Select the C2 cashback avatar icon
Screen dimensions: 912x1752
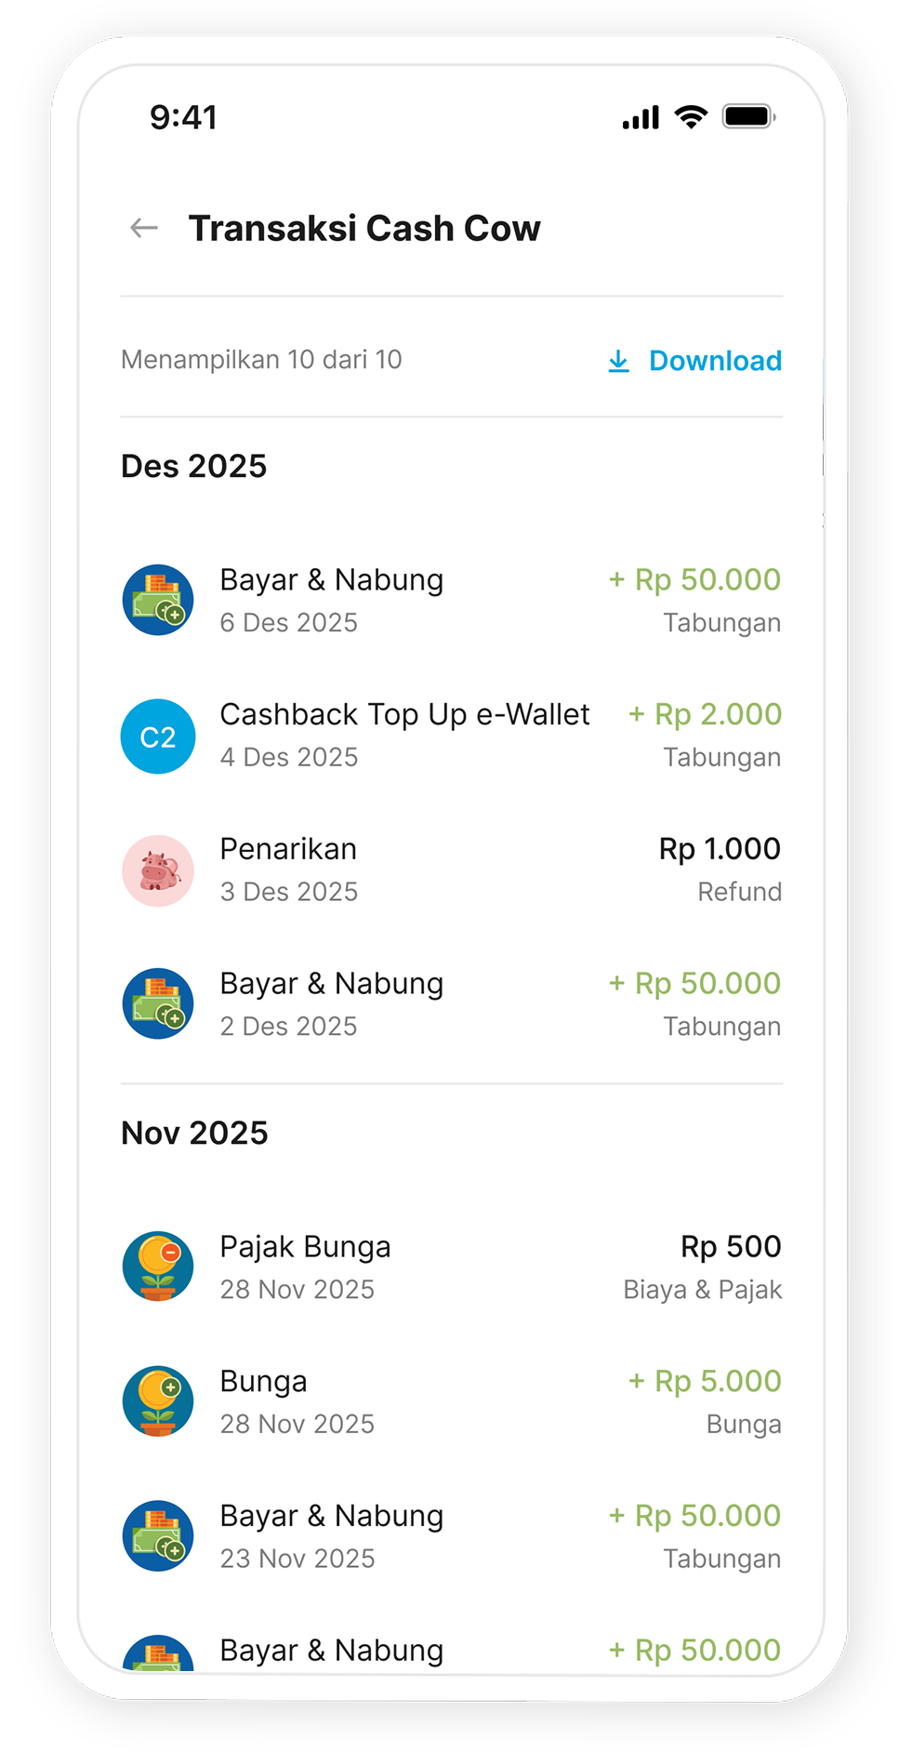coord(158,737)
